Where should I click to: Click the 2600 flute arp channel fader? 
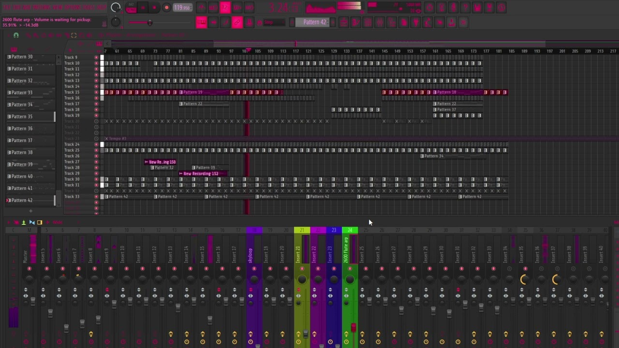click(354, 329)
